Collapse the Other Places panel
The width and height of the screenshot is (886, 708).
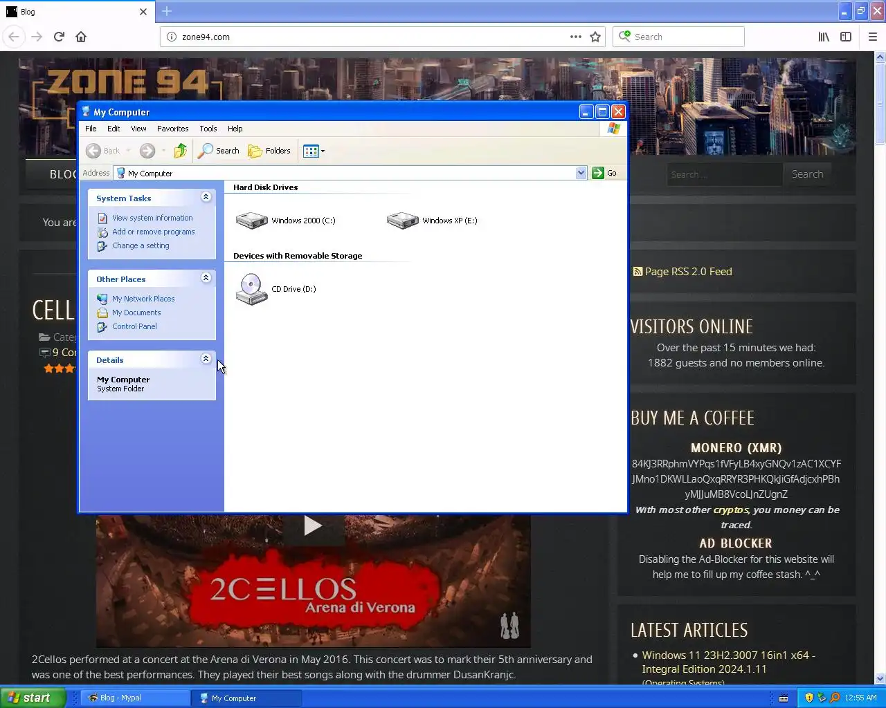(x=206, y=278)
